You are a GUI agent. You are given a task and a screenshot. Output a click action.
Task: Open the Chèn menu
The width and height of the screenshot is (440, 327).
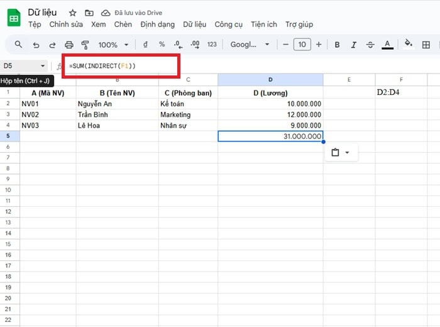[123, 25]
